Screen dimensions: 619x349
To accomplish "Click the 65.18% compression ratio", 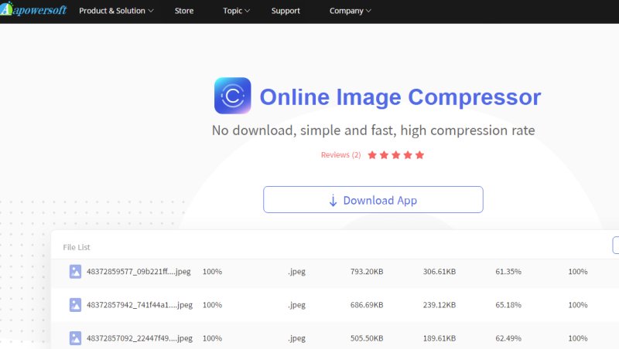I will [508, 305].
